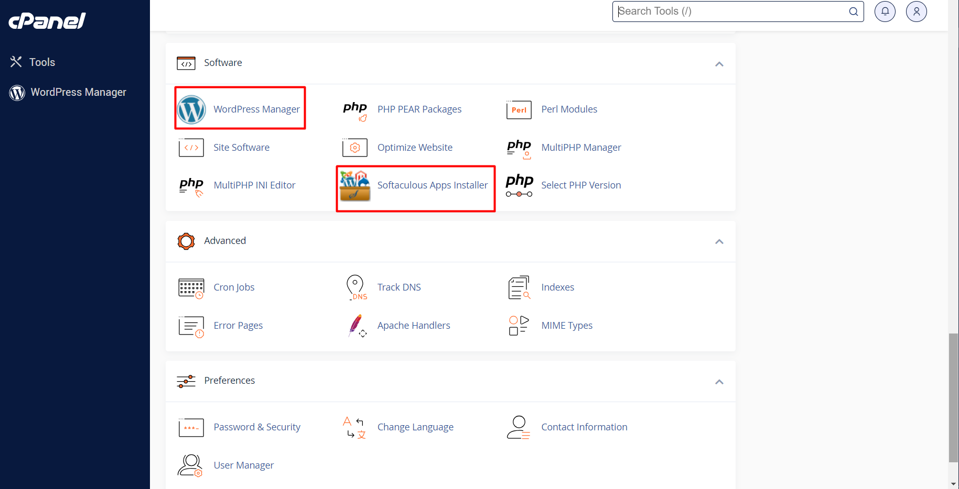
Task: Open the MultiPHP Manager icon
Action: click(x=519, y=149)
